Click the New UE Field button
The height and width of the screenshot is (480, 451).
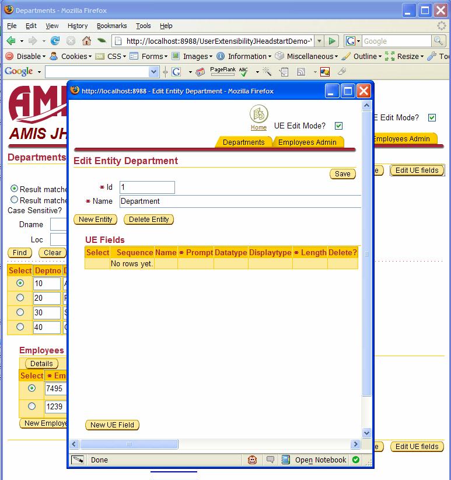pyautogui.click(x=112, y=425)
